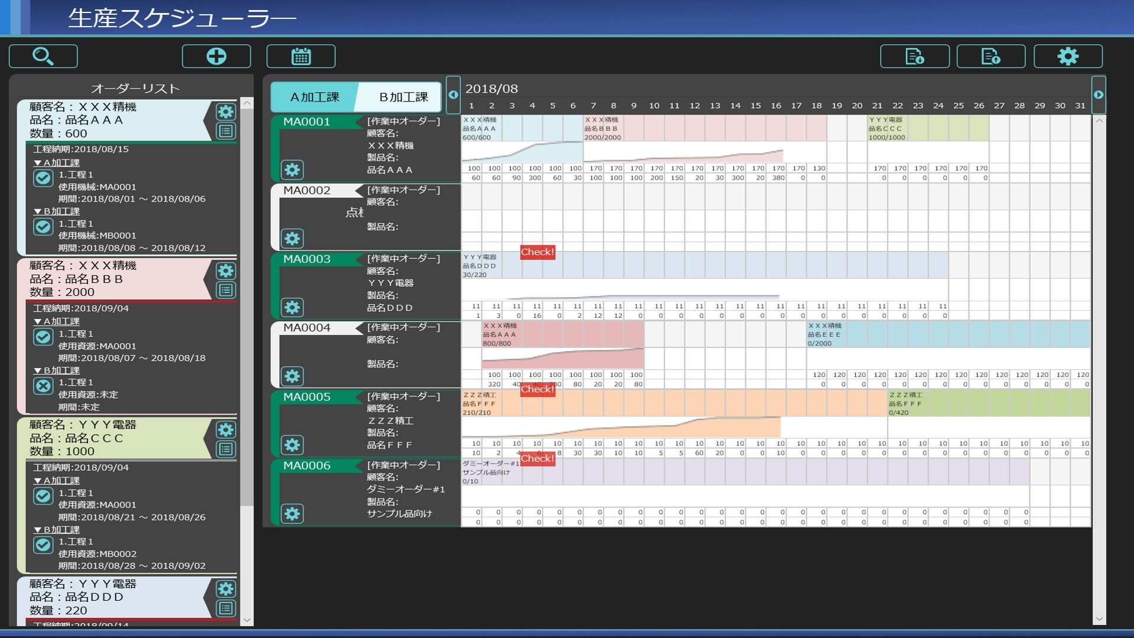
Task: Open the calendar view button
Action: [x=301, y=56]
